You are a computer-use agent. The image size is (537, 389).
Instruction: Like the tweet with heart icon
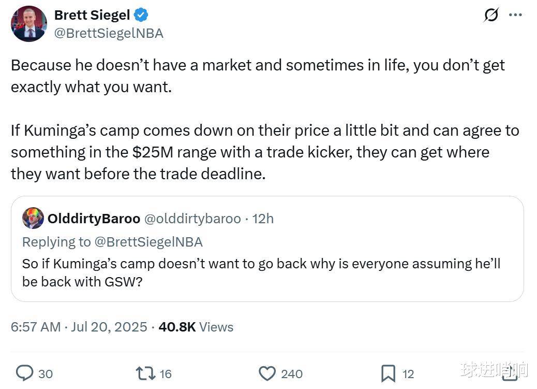click(x=267, y=373)
